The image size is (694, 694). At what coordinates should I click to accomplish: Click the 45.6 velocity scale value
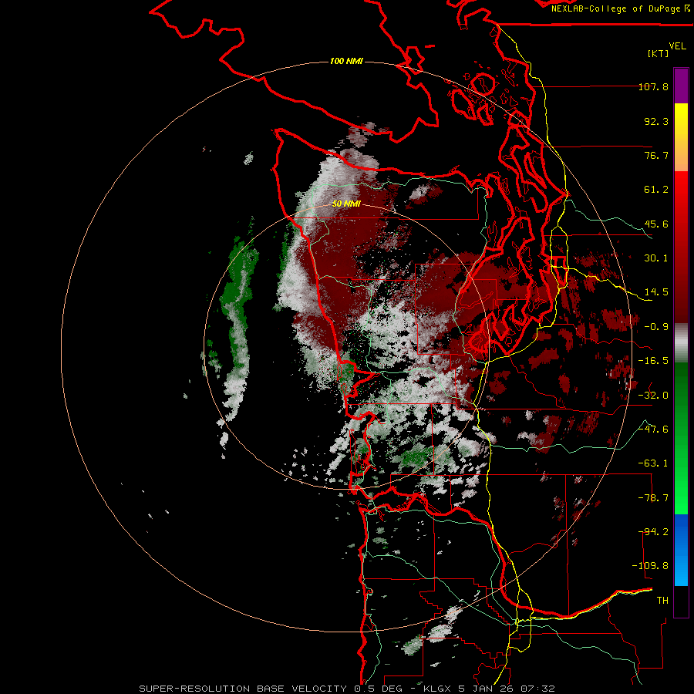point(656,224)
